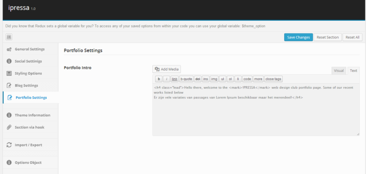Click Reset Section button
The image size is (366, 174).
click(328, 38)
